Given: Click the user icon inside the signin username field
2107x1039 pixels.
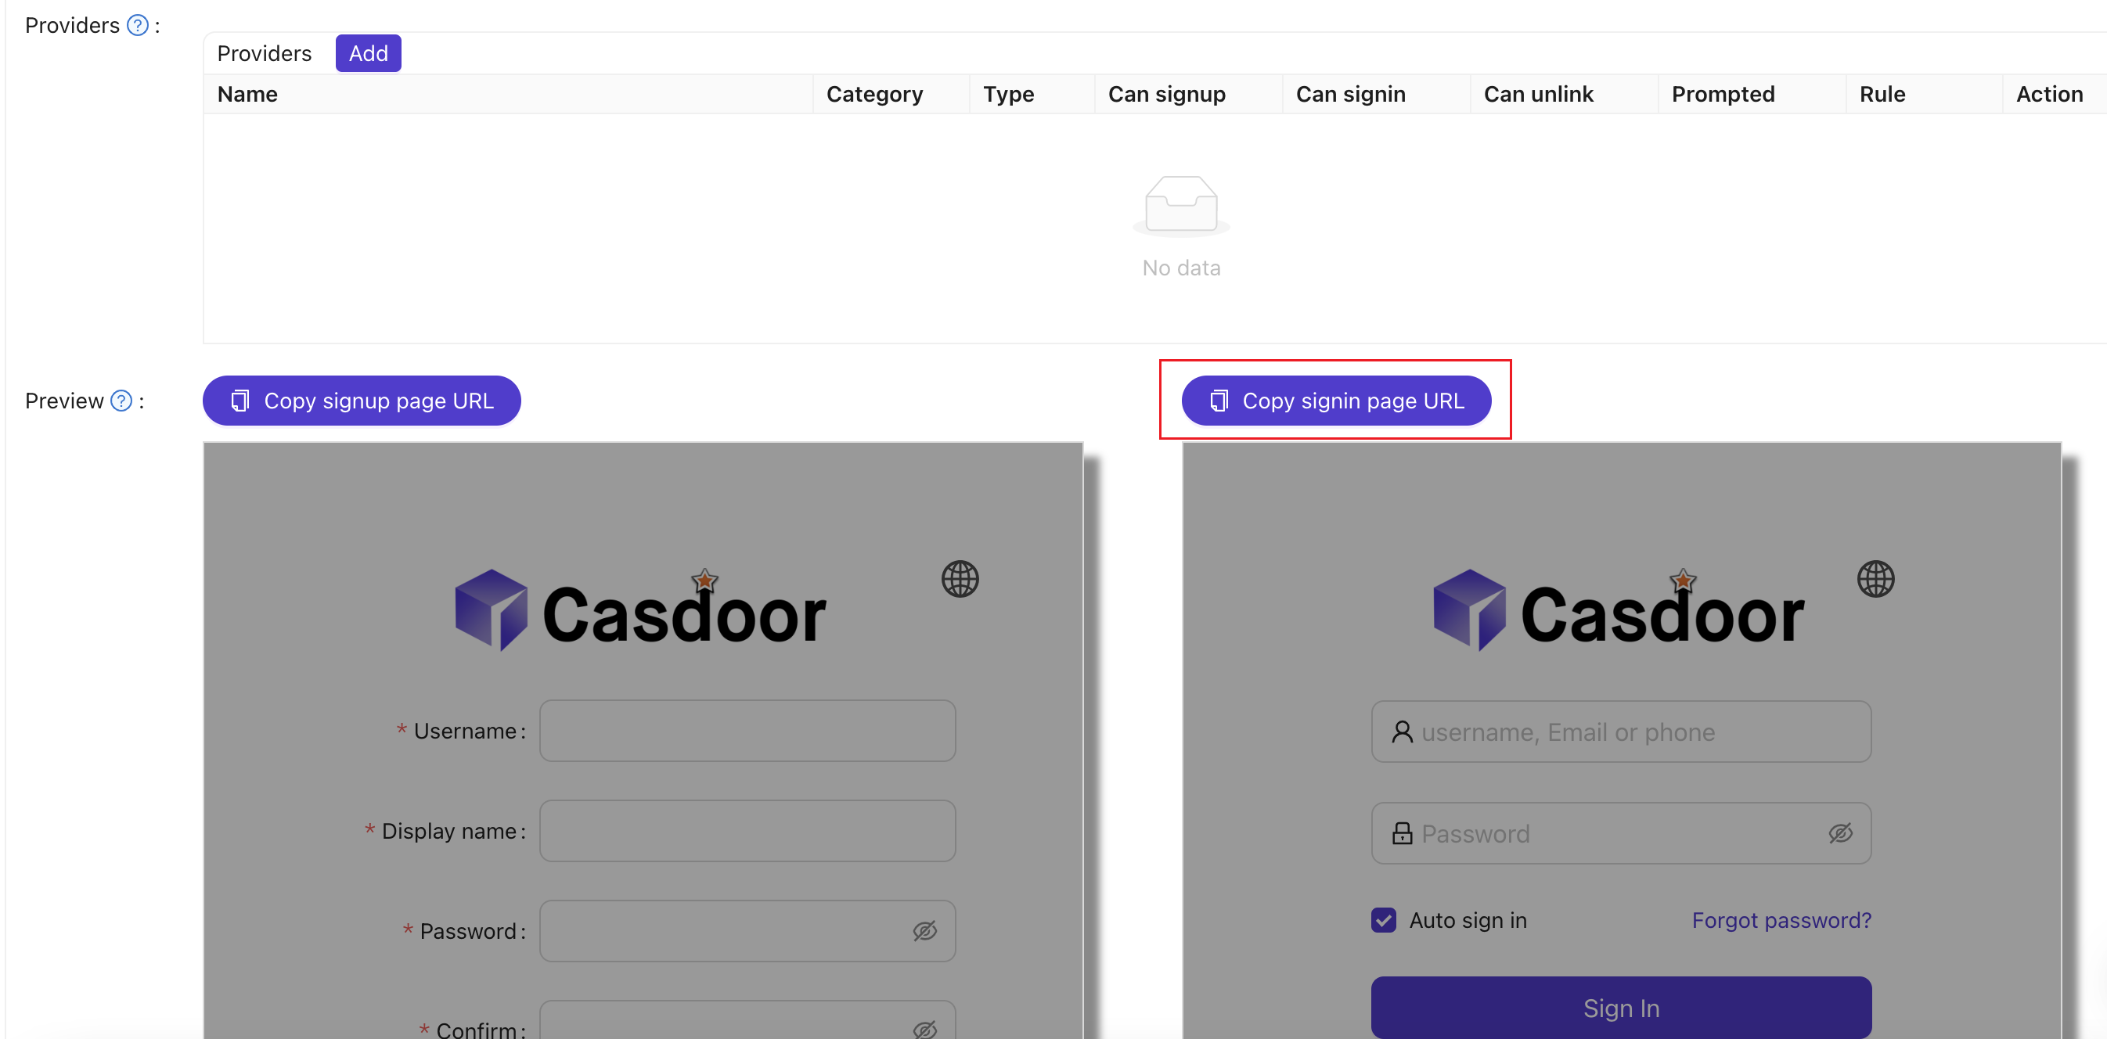Looking at the screenshot, I should coord(1402,732).
